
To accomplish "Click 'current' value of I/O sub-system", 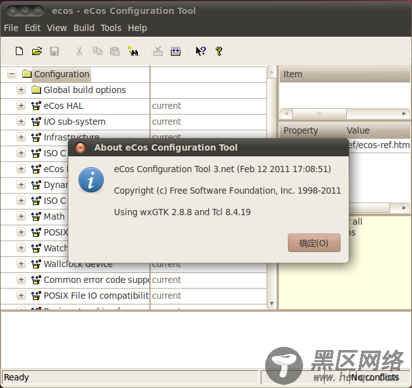I will 166,122.
